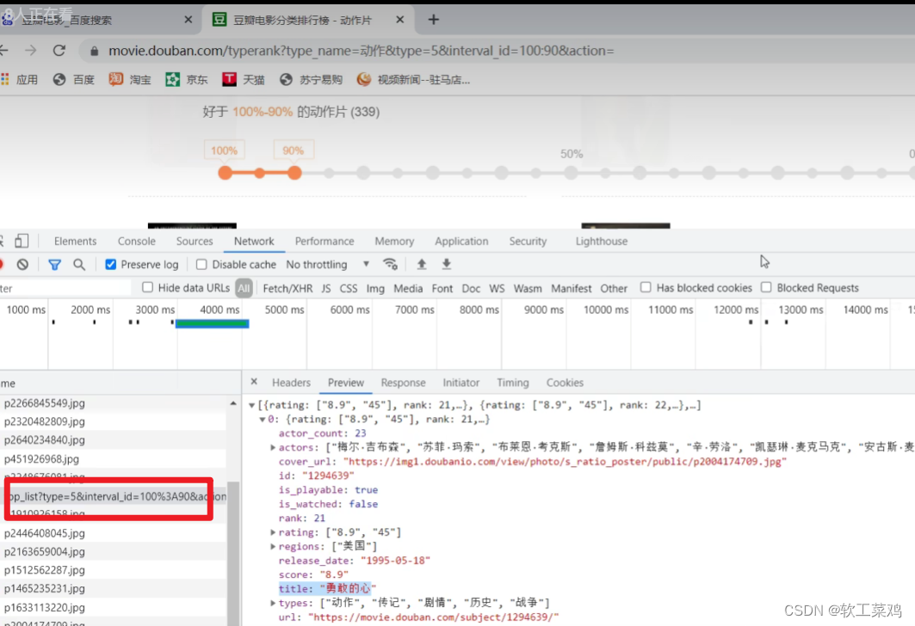Open the Timing tab
Screen dimensions: 915x626
[x=513, y=383]
